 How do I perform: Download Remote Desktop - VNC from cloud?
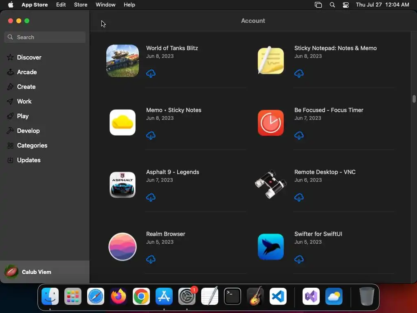pyautogui.click(x=299, y=198)
